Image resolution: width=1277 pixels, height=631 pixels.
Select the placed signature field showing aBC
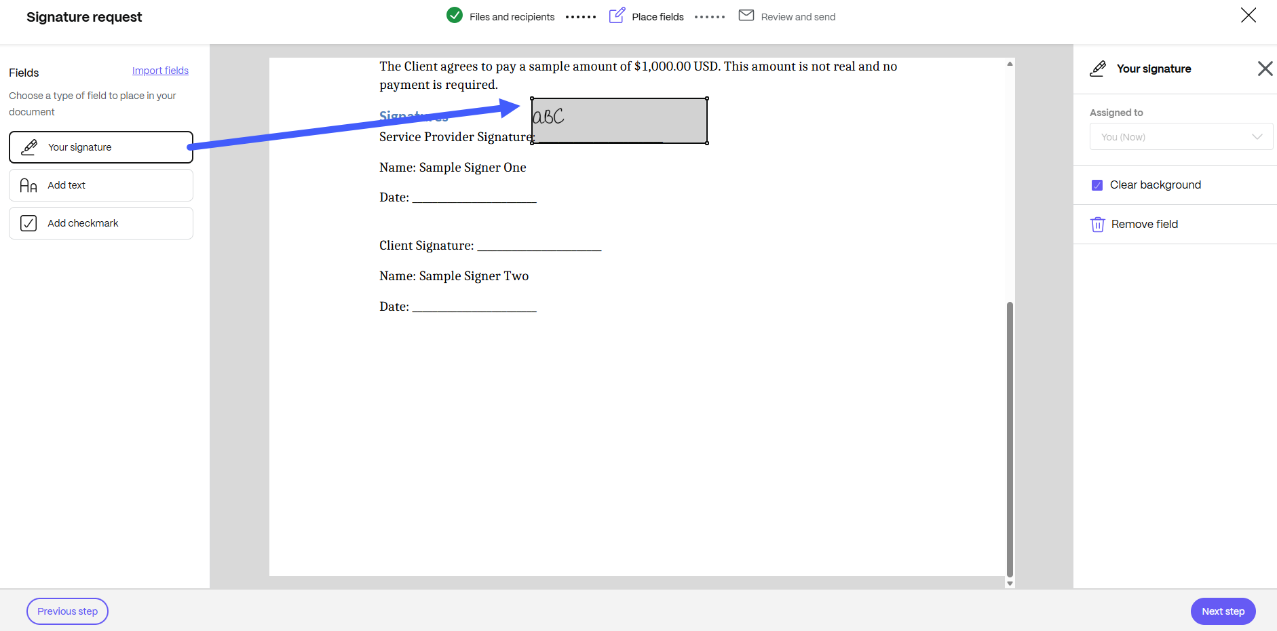coord(619,120)
